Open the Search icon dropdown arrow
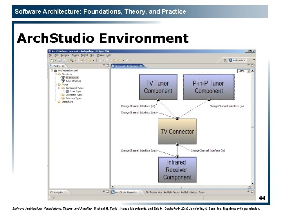The width and height of the screenshot is (282, 212). (93, 60)
